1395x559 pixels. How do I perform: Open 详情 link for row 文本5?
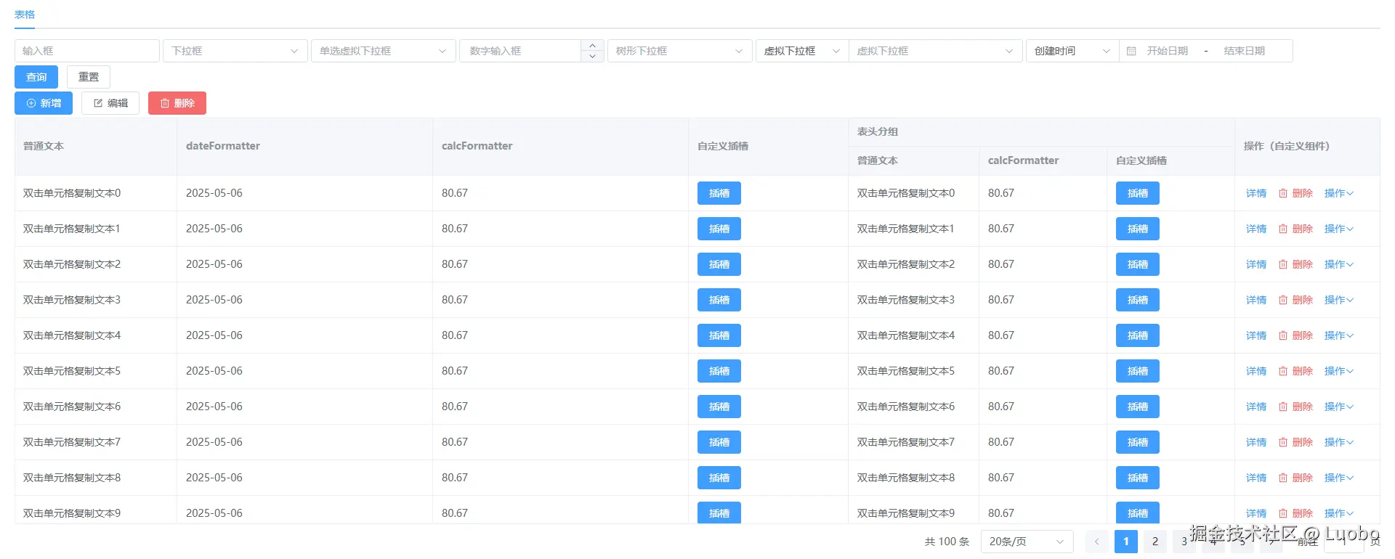pyautogui.click(x=1256, y=371)
